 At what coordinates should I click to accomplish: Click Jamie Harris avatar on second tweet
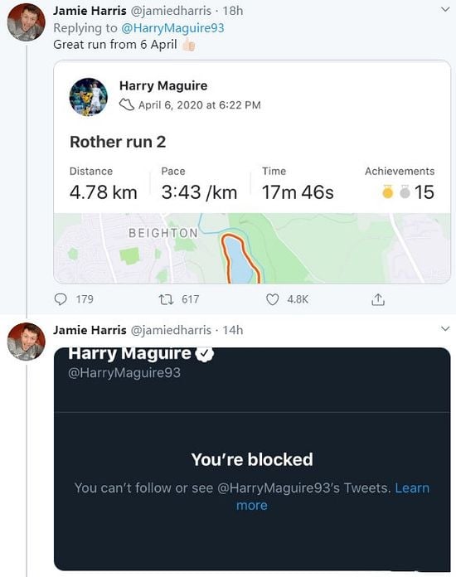(x=27, y=342)
